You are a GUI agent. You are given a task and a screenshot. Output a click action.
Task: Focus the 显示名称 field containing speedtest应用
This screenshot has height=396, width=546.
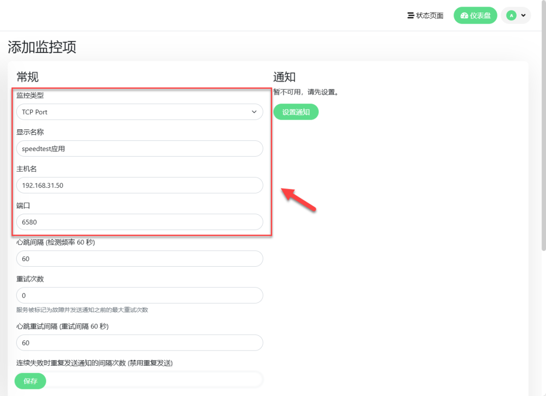point(140,149)
